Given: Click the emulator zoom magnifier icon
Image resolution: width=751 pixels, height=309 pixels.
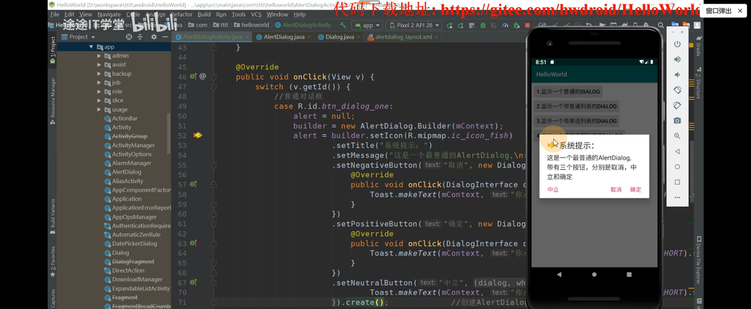Looking at the screenshot, I should (677, 135).
